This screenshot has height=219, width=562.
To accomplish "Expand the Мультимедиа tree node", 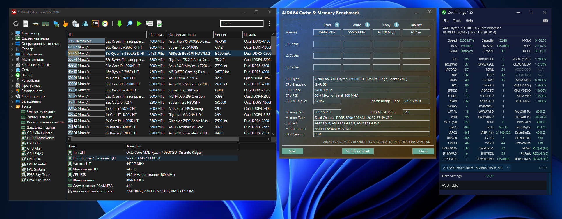I will pos(12,59).
